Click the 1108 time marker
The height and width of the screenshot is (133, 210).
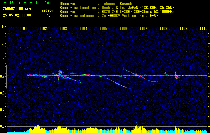tap(163, 29)
